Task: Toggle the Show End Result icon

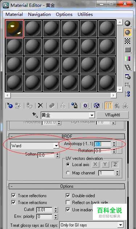Action: pos(108,105)
